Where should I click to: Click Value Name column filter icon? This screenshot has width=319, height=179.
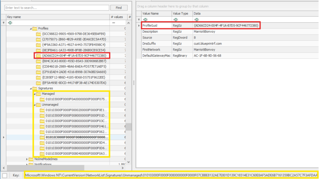click(x=146, y=19)
